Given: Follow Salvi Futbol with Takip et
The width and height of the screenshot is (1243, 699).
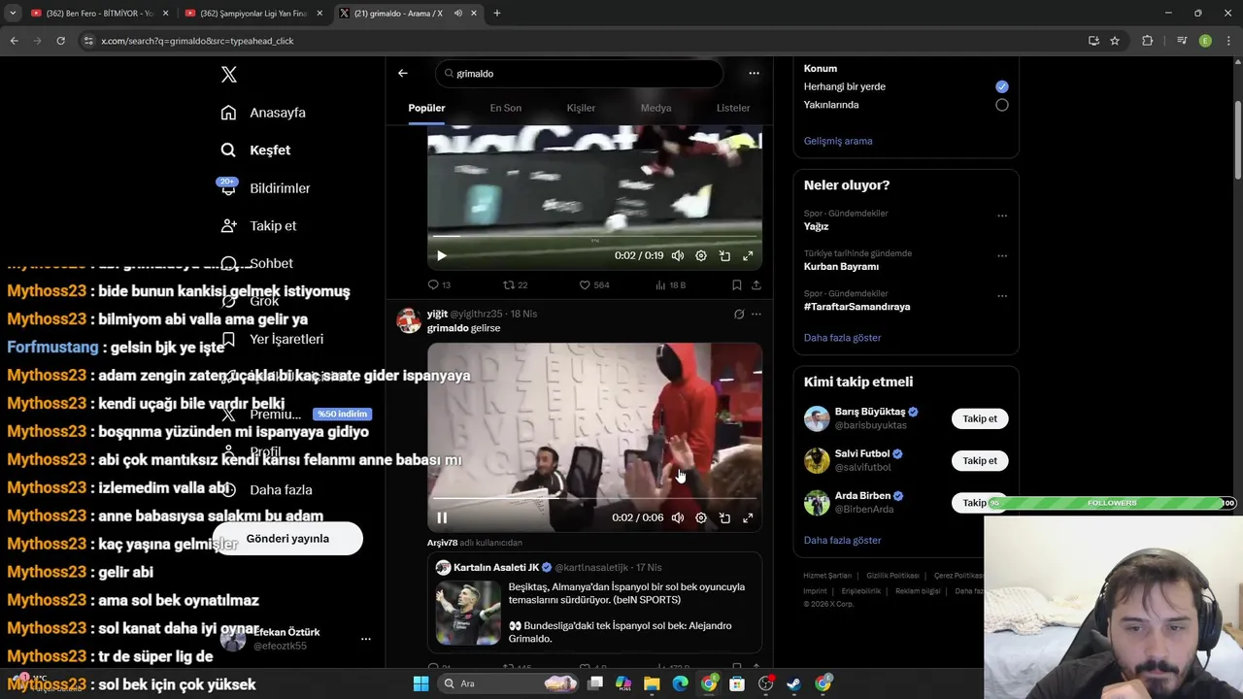Looking at the screenshot, I should coord(980,461).
